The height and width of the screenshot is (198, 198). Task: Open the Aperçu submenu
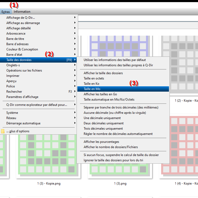pyautogui.click(x=38, y=81)
